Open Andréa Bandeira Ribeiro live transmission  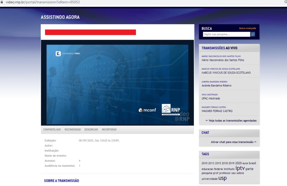point(216,85)
